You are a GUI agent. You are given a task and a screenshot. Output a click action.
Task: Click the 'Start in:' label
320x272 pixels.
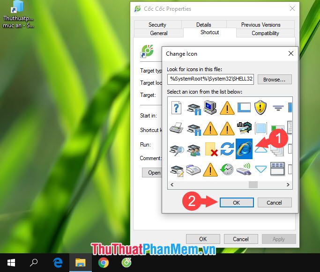[x=149, y=116]
